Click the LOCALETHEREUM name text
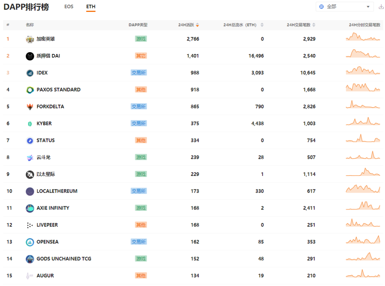Image resolution: width=385 pixels, height=286 pixels. [57, 191]
